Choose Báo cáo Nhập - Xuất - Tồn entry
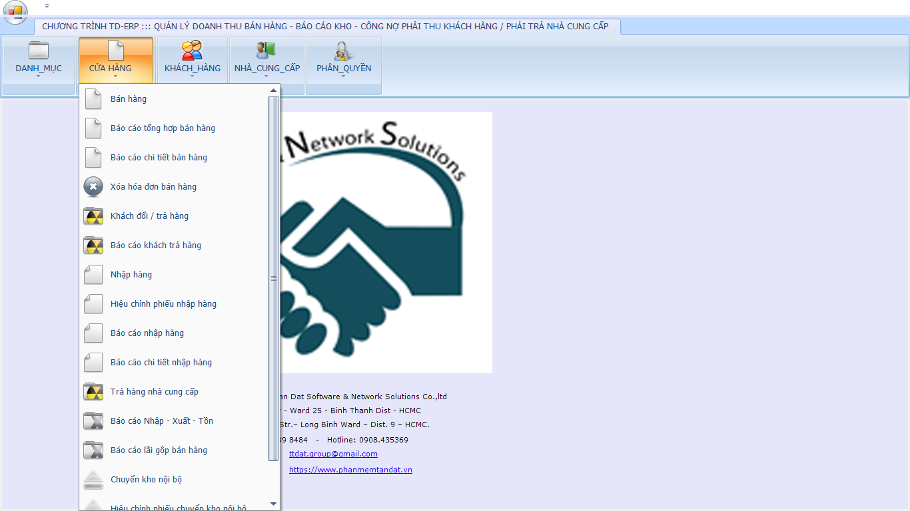The height and width of the screenshot is (511, 910). [174, 421]
